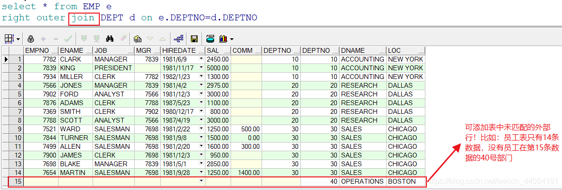Open HIREDATE dropdown for FORD row

[201, 94]
